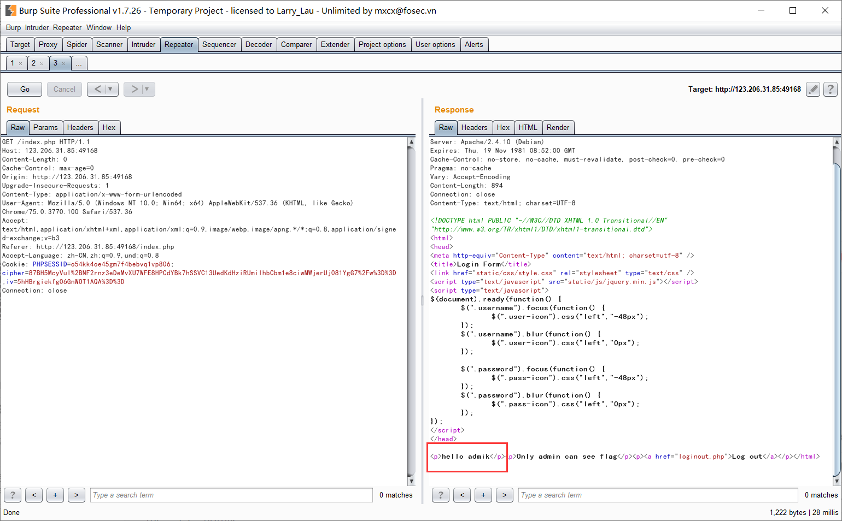
Task: Focus the request search term field
Action: tap(231, 495)
